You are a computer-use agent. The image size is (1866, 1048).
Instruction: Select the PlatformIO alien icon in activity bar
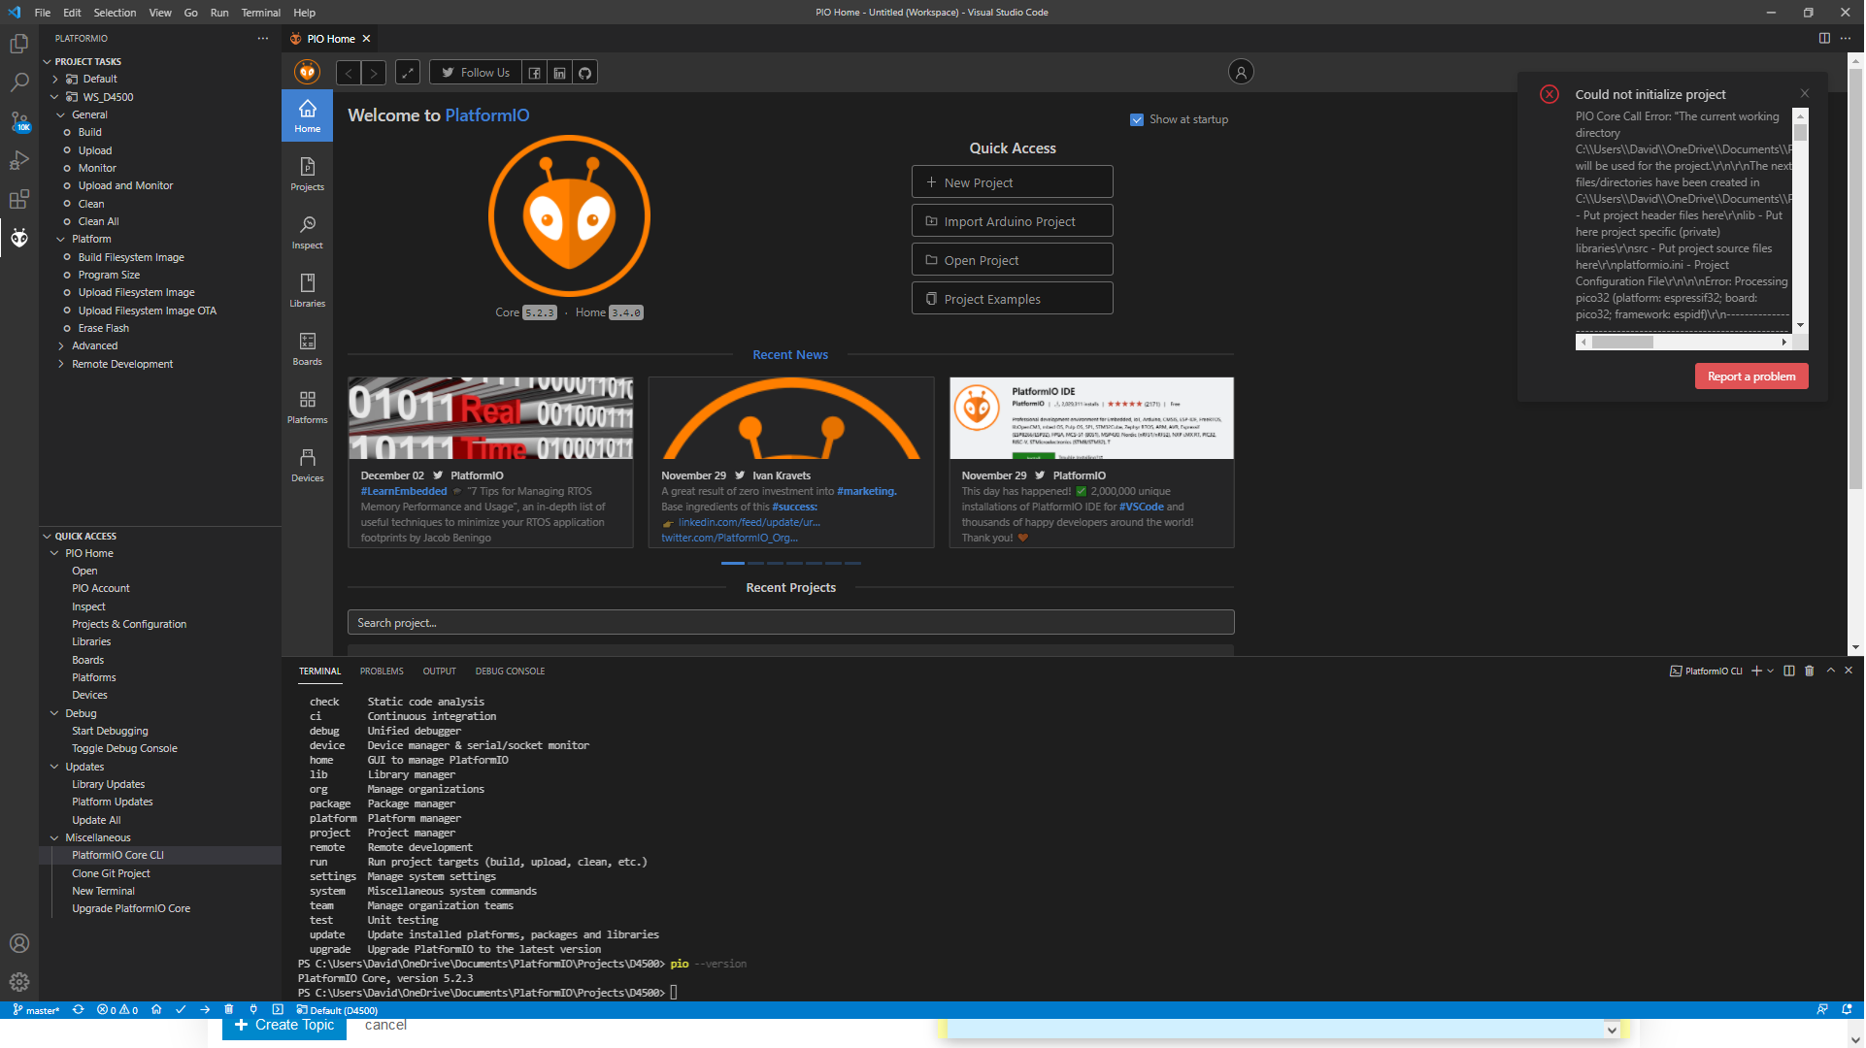click(x=19, y=238)
